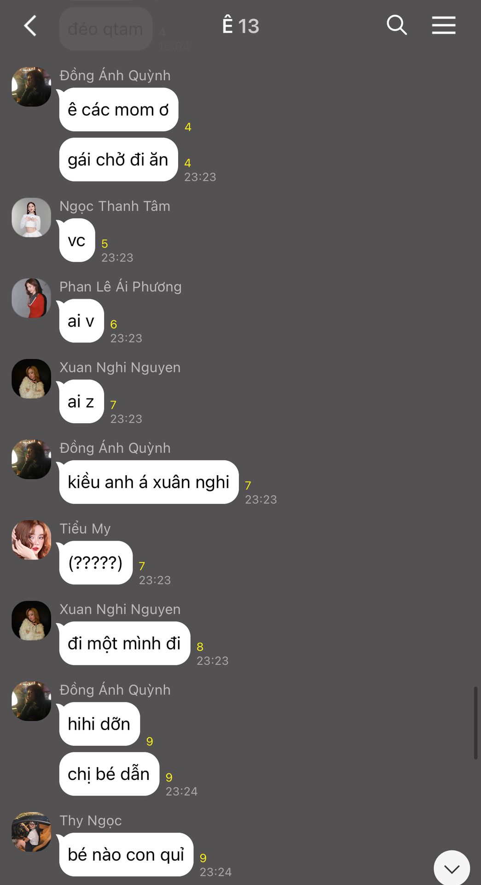The height and width of the screenshot is (885, 481).
Task: Tap the "vc" message bubble
Action: [77, 241]
